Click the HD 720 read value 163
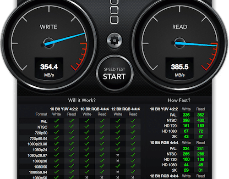The image size is (229, 179). point(201,126)
